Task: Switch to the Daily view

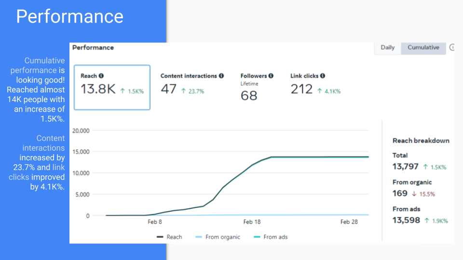Action: tap(387, 48)
